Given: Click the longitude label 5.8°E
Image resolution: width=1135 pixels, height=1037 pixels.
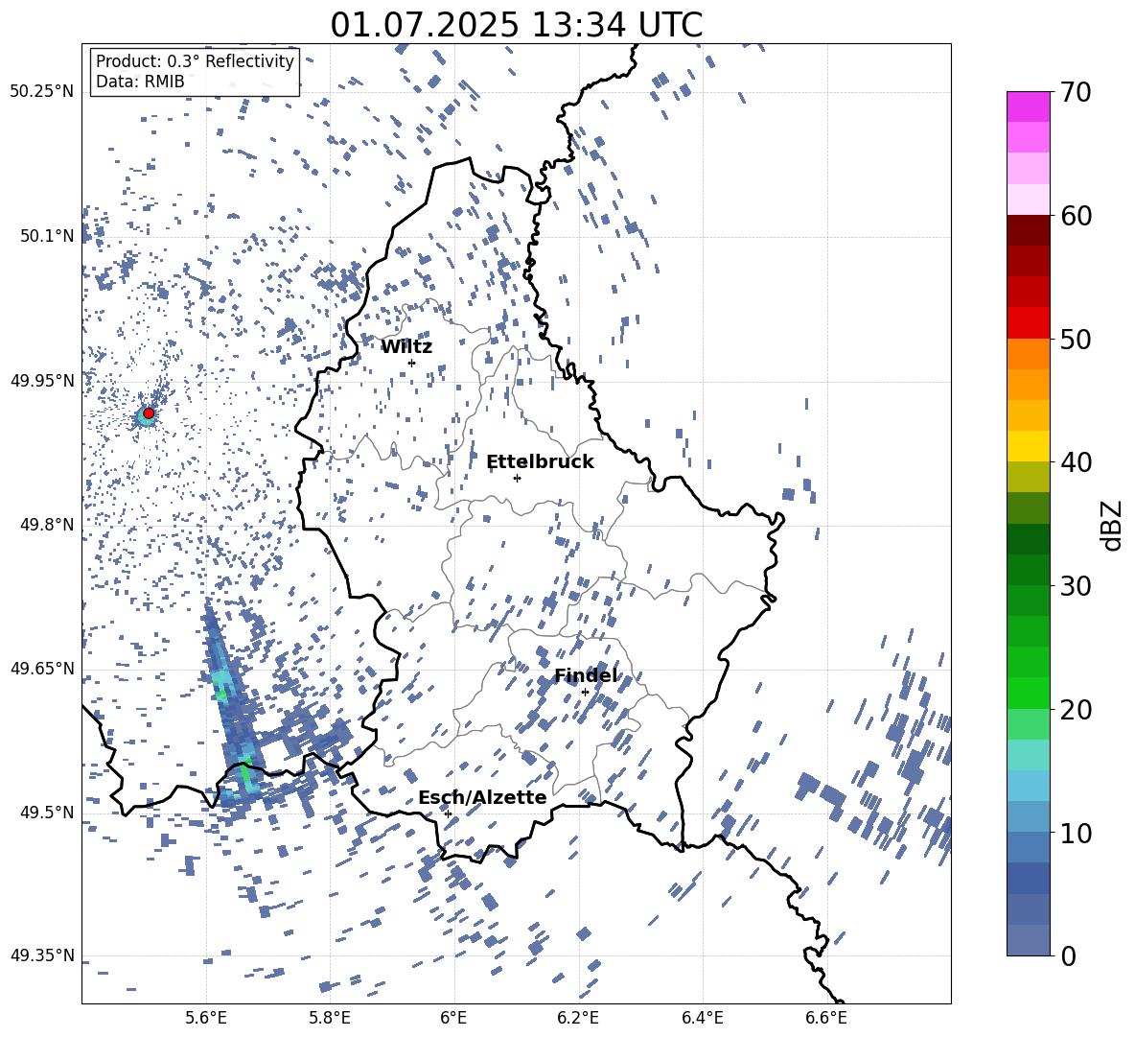Looking at the screenshot, I should pos(330,1018).
